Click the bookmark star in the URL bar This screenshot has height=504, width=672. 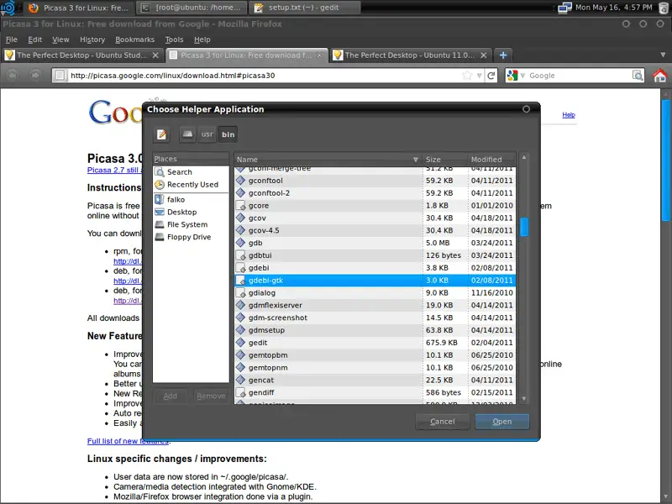[467, 76]
